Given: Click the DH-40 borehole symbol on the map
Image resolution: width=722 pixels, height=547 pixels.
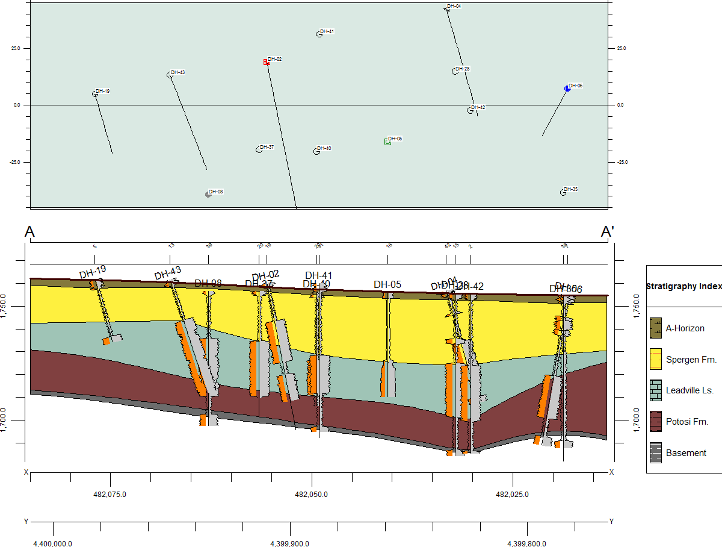Looking at the screenshot, I should tap(316, 151).
